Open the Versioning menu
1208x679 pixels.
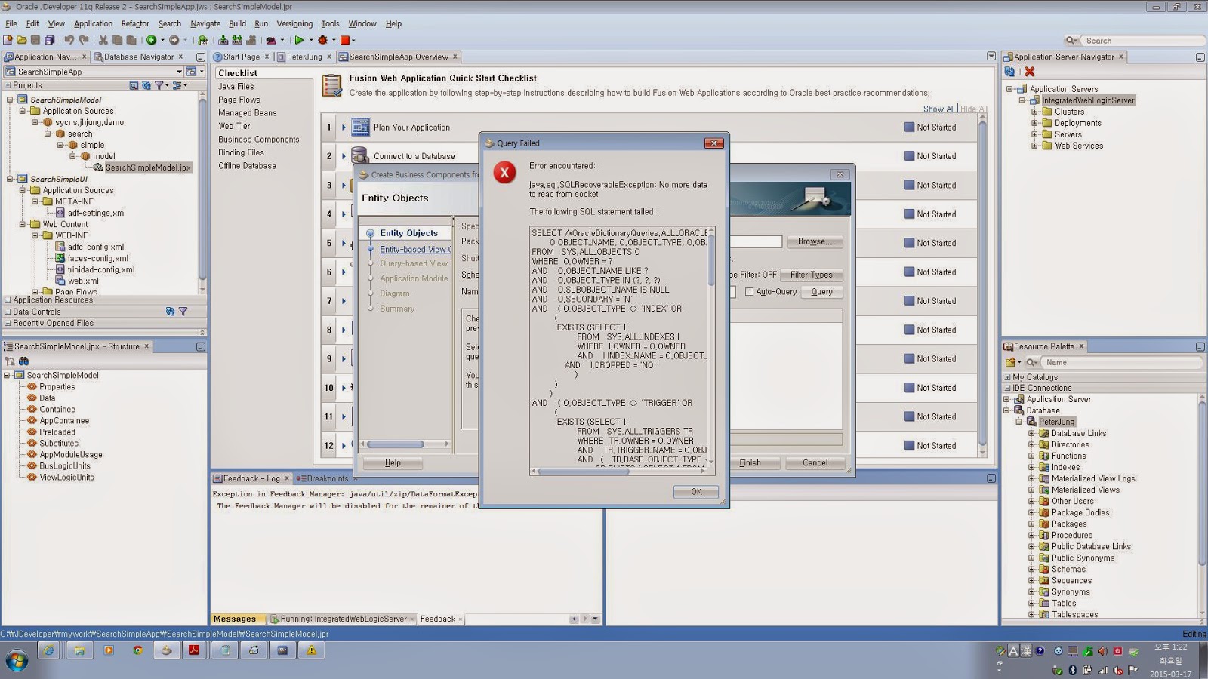(294, 23)
